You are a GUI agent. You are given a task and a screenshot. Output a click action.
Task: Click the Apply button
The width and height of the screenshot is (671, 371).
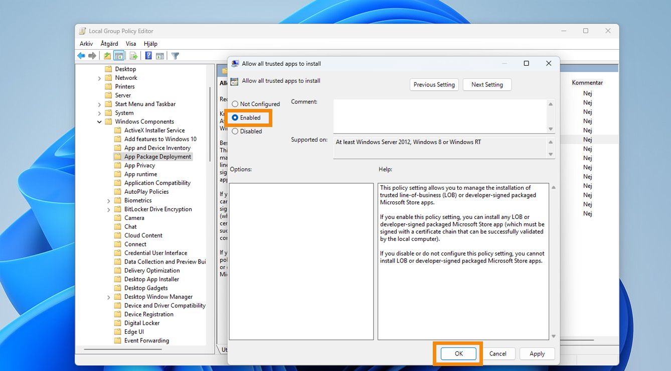pyautogui.click(x=537, y=353)
